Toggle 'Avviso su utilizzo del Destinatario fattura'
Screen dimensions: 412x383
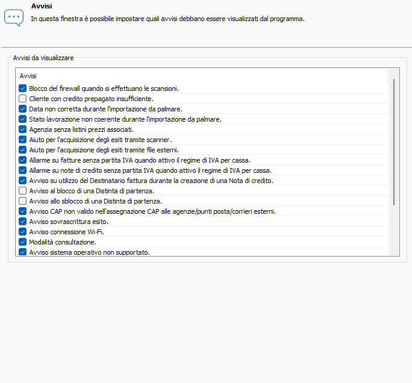(23, 181)
